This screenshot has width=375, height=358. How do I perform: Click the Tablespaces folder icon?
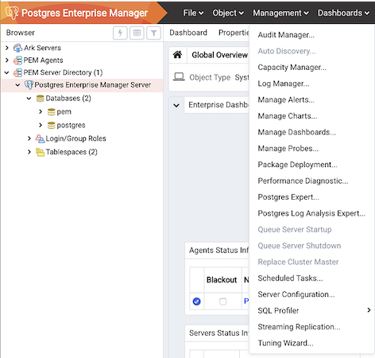(x=40, y=152)
